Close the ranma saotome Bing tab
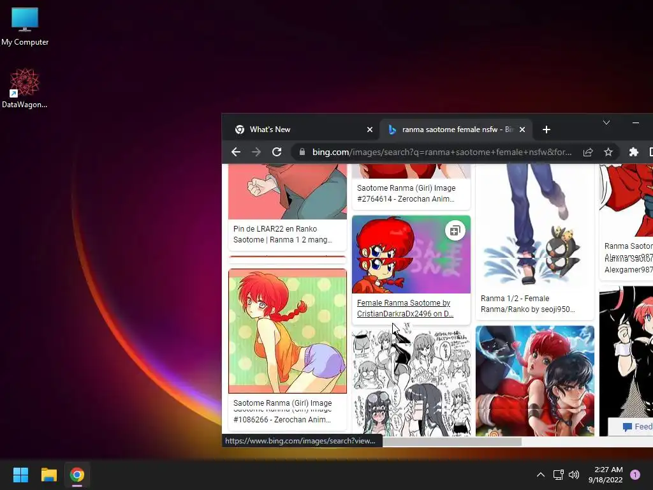Screen dimensions: 653x490 coord(522,130)
